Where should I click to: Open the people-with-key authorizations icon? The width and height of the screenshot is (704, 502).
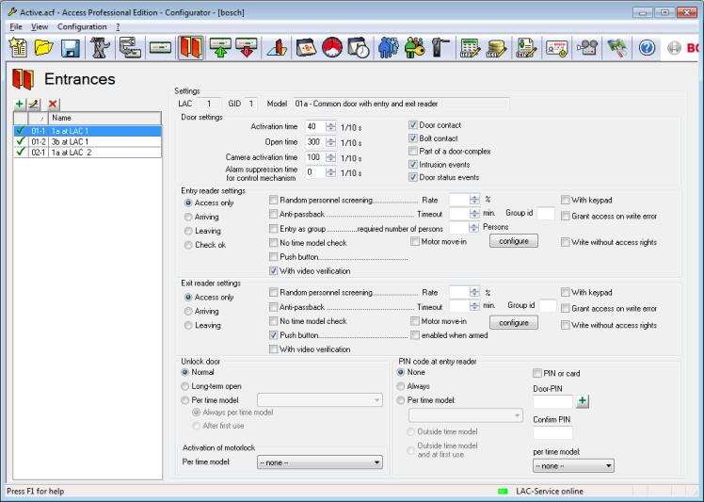click(x=415, y=48)
